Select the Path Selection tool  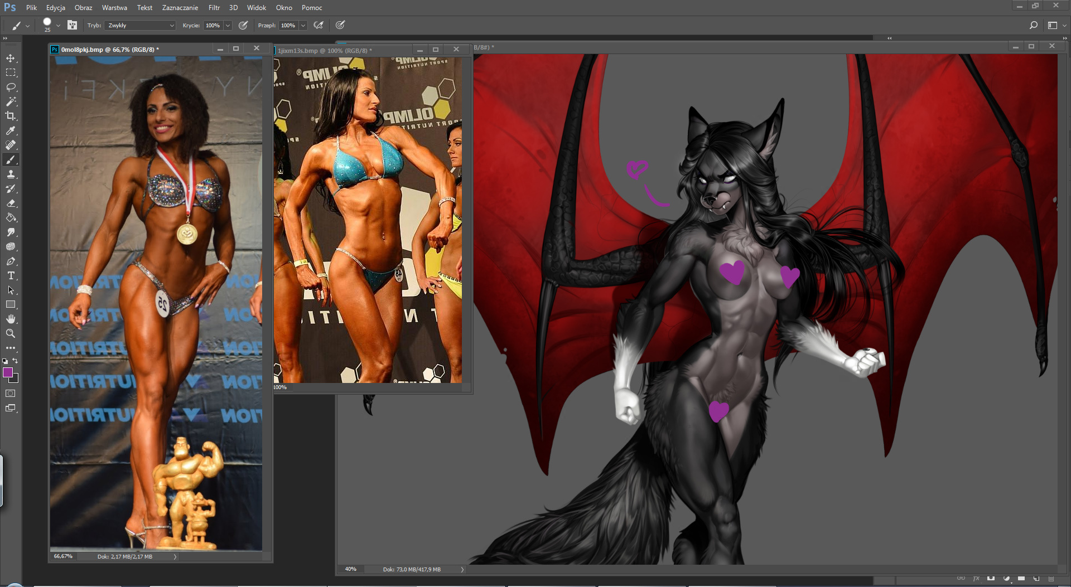coord(11,290)
